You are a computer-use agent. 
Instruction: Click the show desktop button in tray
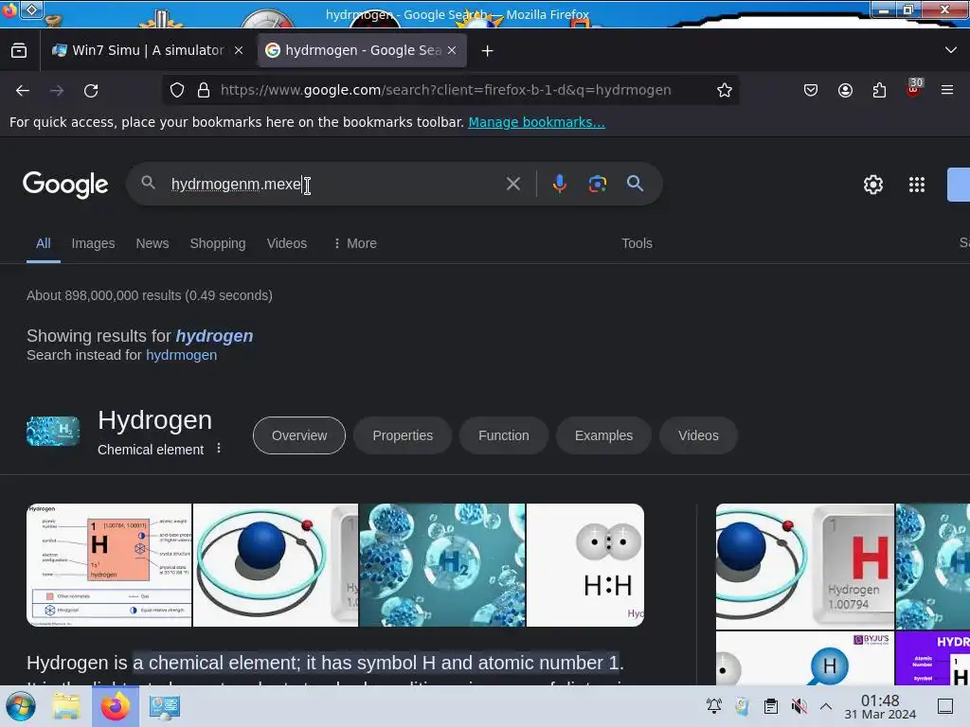point(945,705)
